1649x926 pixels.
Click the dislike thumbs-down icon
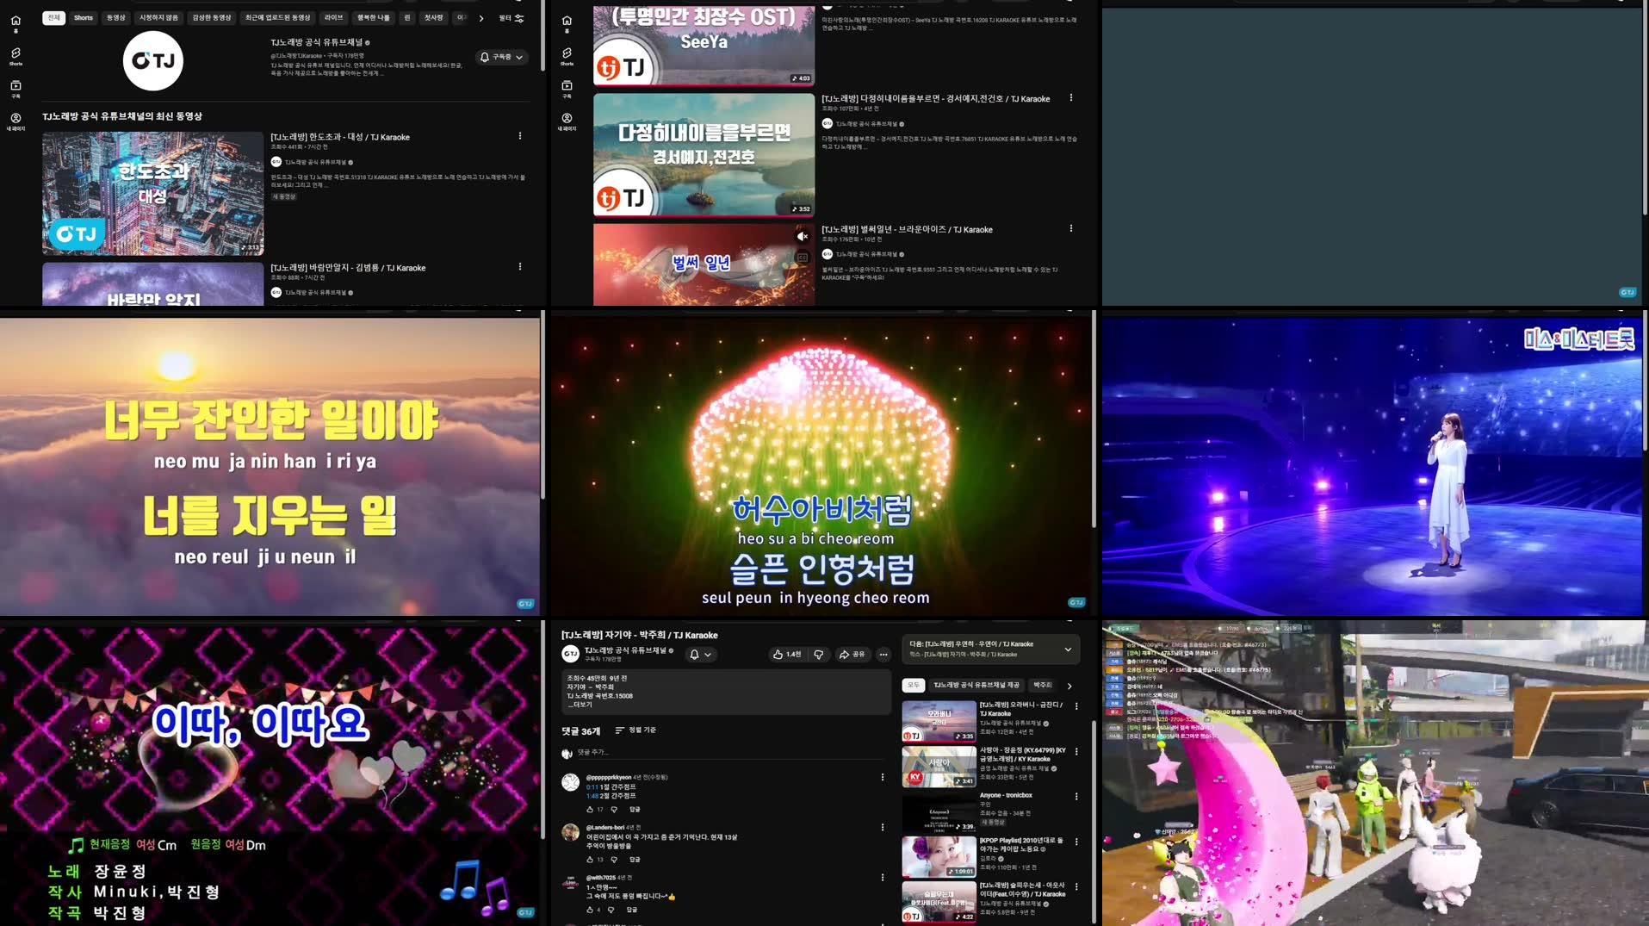(818, 655)
